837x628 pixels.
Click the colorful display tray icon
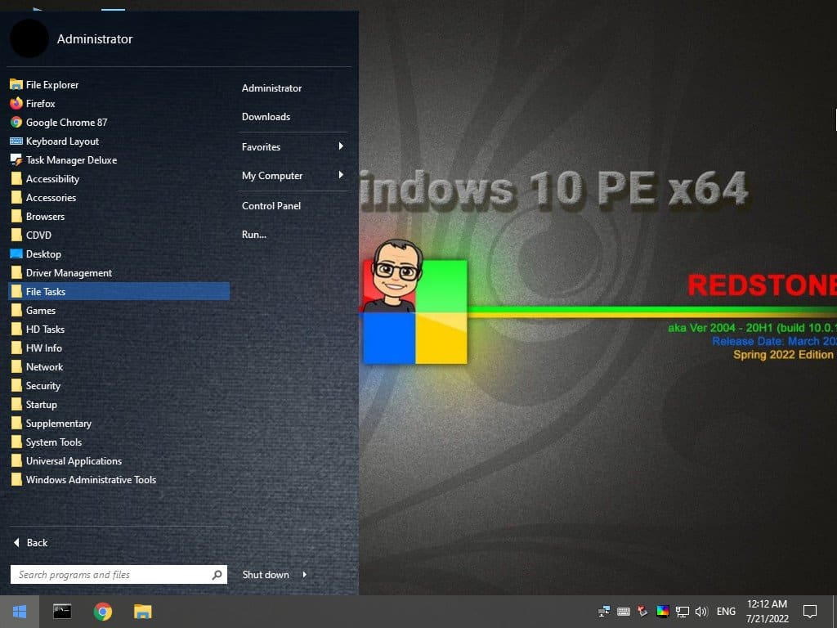[x=662, y=612]
